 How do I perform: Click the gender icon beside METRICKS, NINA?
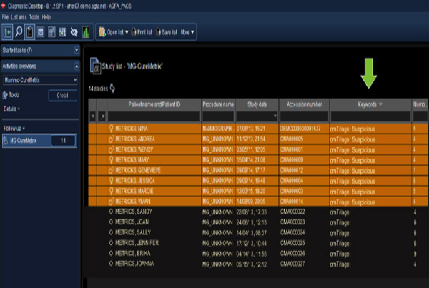(111, 129)
